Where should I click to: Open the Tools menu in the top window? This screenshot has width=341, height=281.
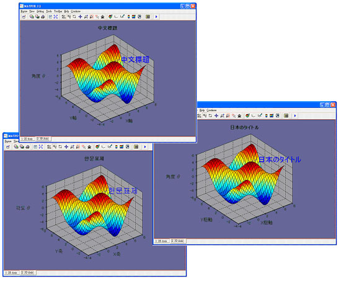pos(49,11)
